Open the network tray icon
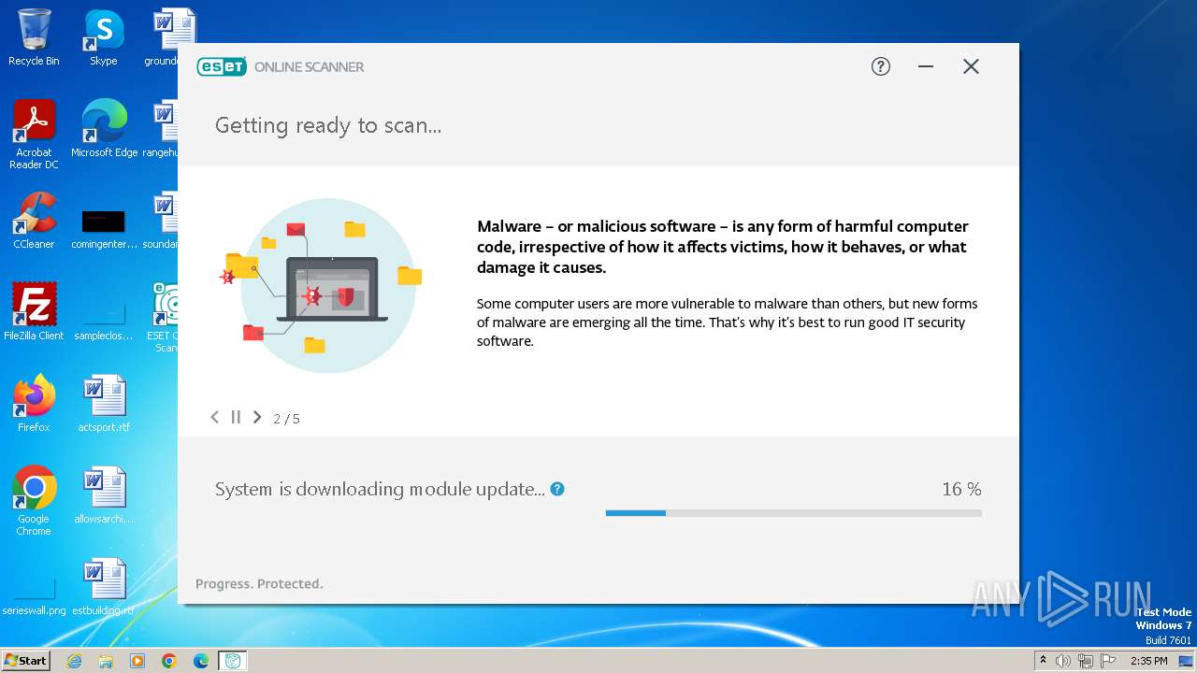 (x=1085, y=661)
